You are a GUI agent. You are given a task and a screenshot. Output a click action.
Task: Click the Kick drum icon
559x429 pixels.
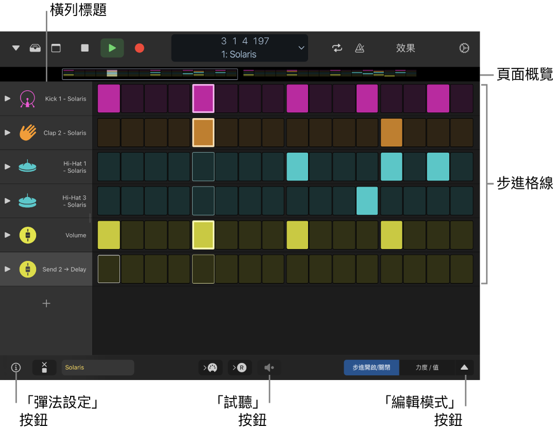tap(27, 99)
